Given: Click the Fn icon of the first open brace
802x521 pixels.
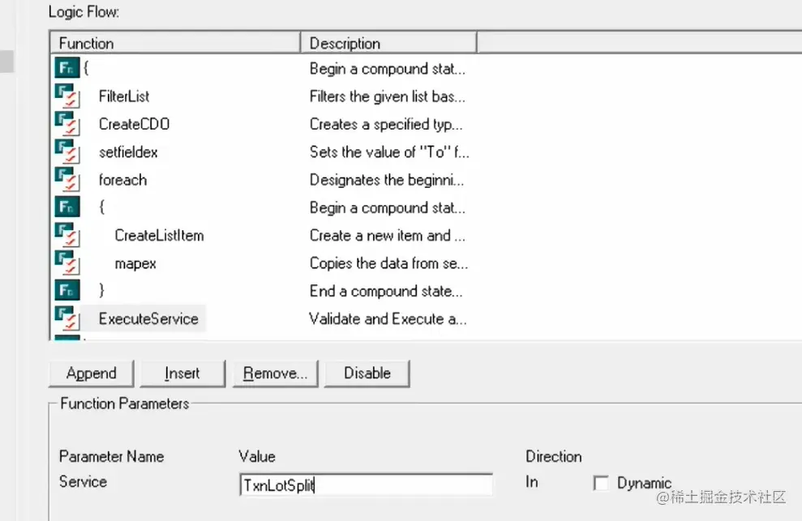Looking at the screenshot, I should point(67,68).
